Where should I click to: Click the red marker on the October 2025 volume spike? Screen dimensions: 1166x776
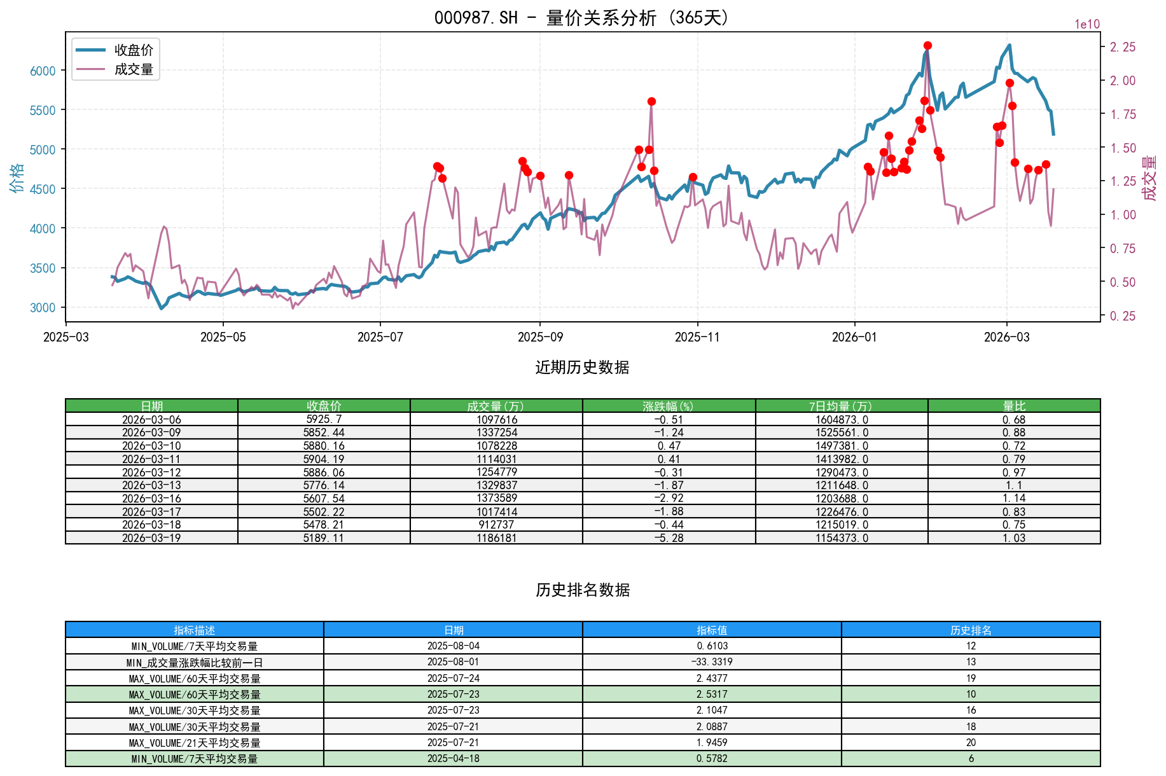click(651, 100)
